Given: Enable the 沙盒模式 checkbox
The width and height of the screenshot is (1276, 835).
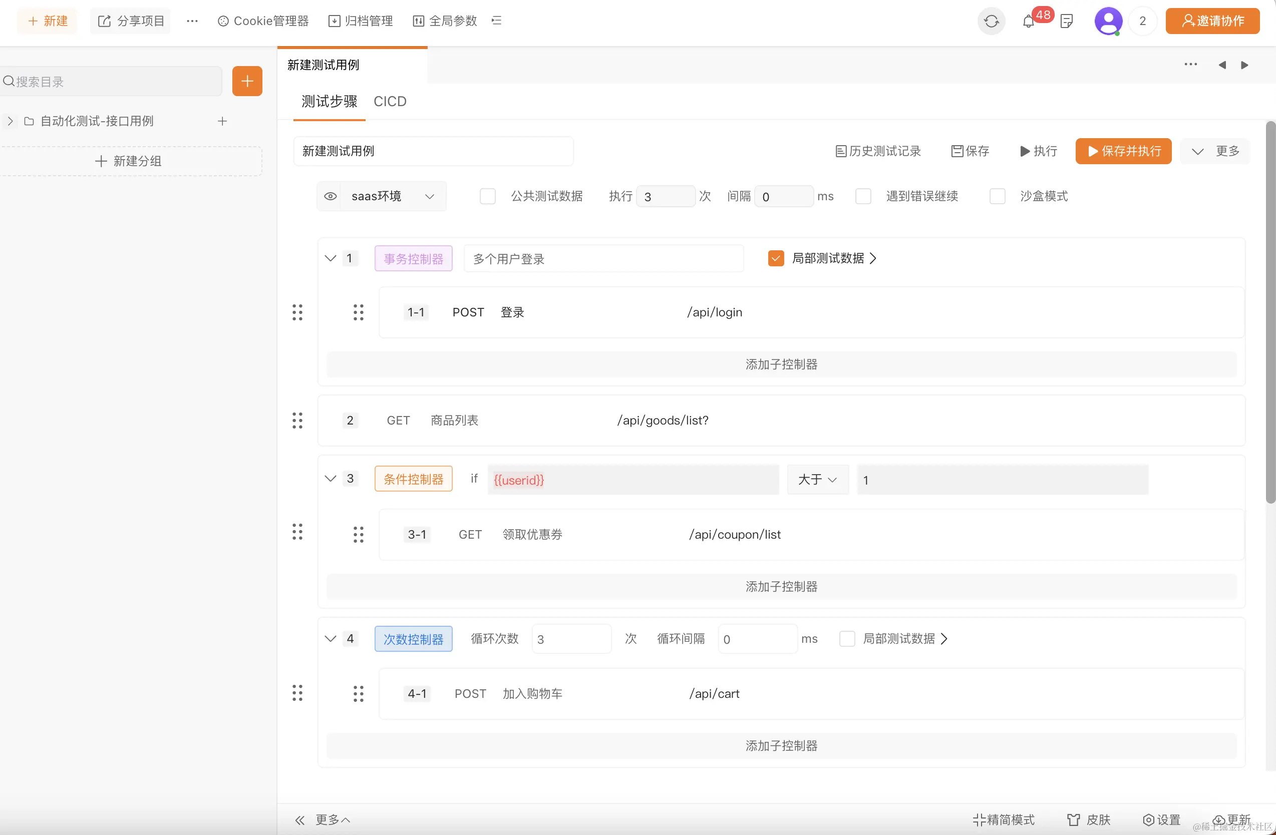Looking at the screenshot, I should [x=997, y=197].
